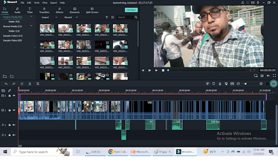The height and width of the screenshot is (167, 278).
Task: Click the search magnifier icon
Action: (x=136, y=17)
